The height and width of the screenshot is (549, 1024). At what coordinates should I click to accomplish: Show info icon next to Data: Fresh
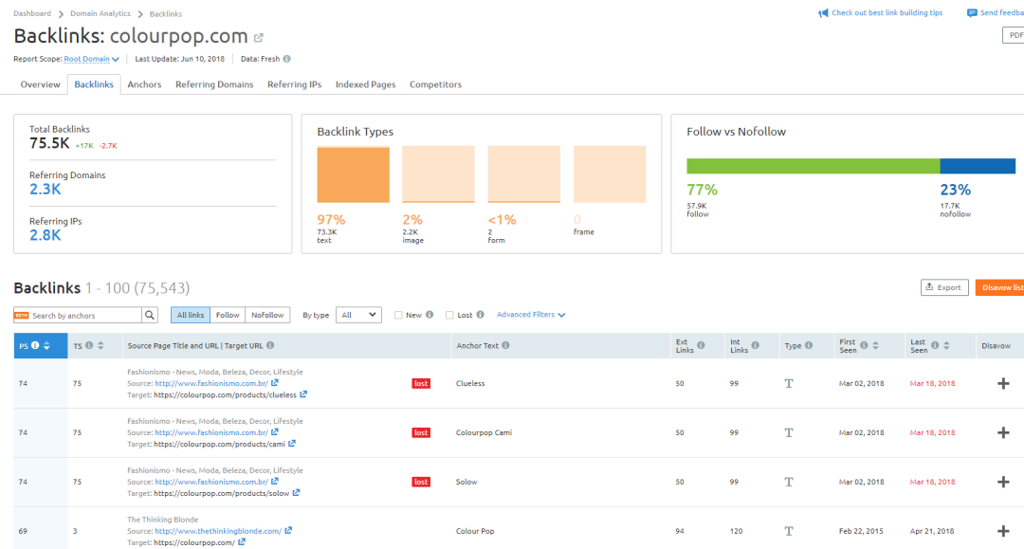(286, 59)
